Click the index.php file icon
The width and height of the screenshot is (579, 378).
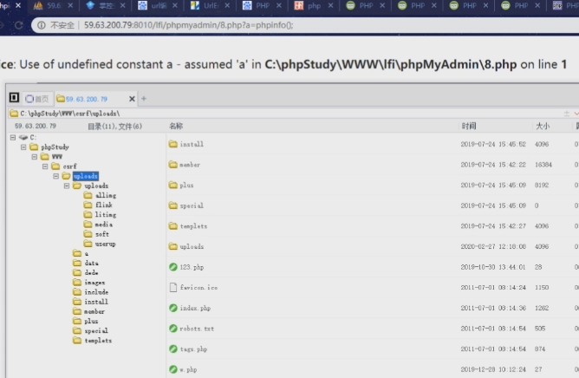pyautogui.click(x=173, y=308)
